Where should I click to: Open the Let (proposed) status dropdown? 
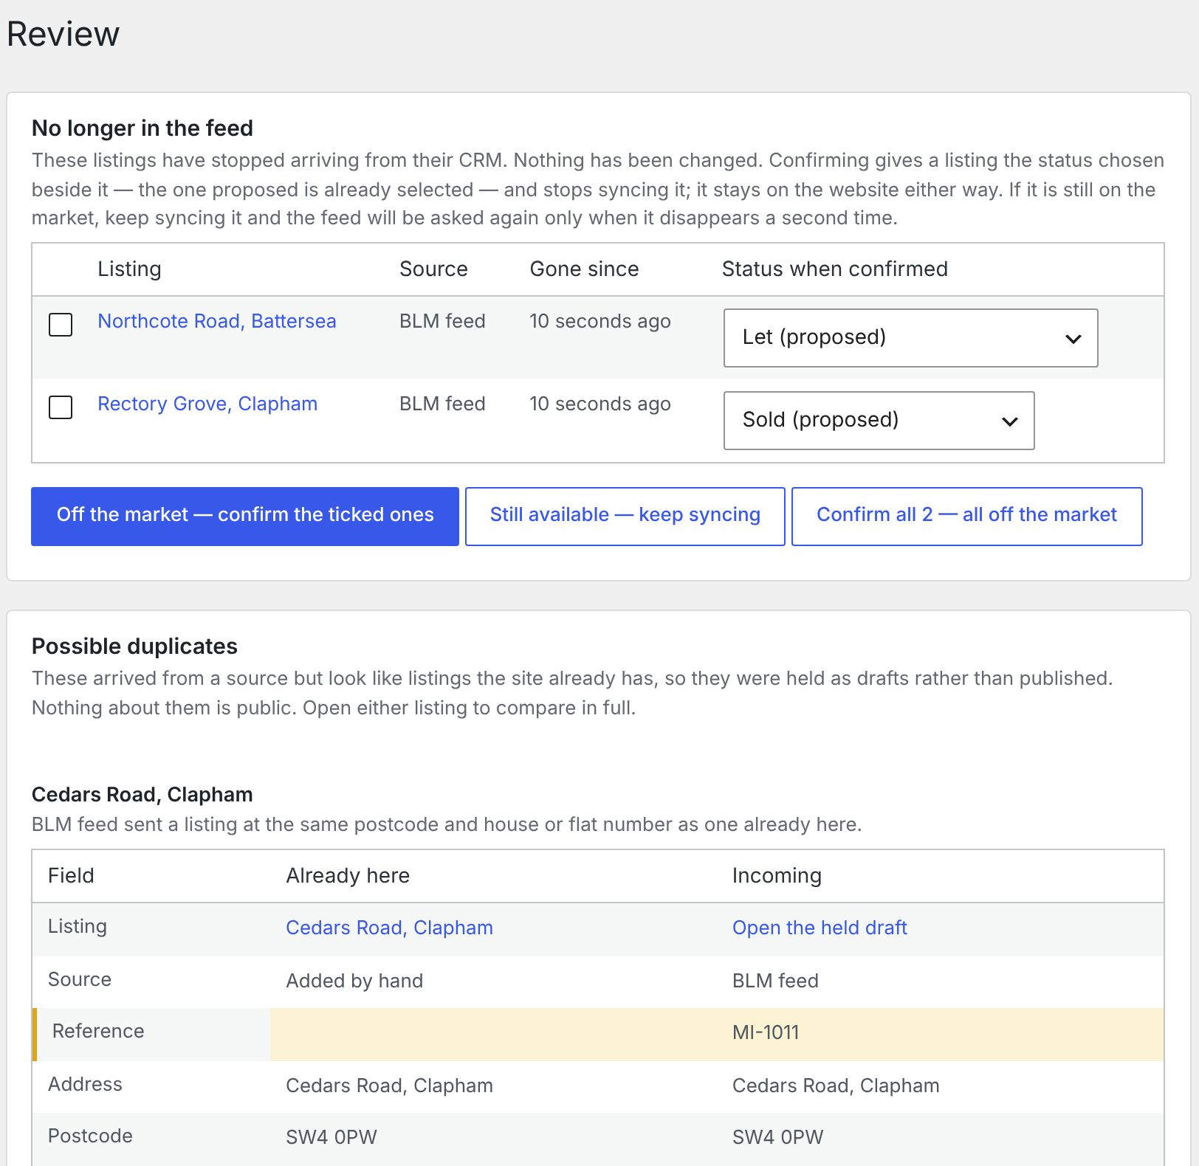(x=910, y=338)
